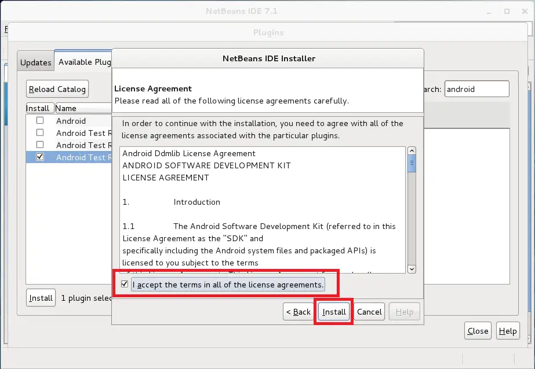
Task: Click the Help button in installer dialog
Action: point(405,312)
